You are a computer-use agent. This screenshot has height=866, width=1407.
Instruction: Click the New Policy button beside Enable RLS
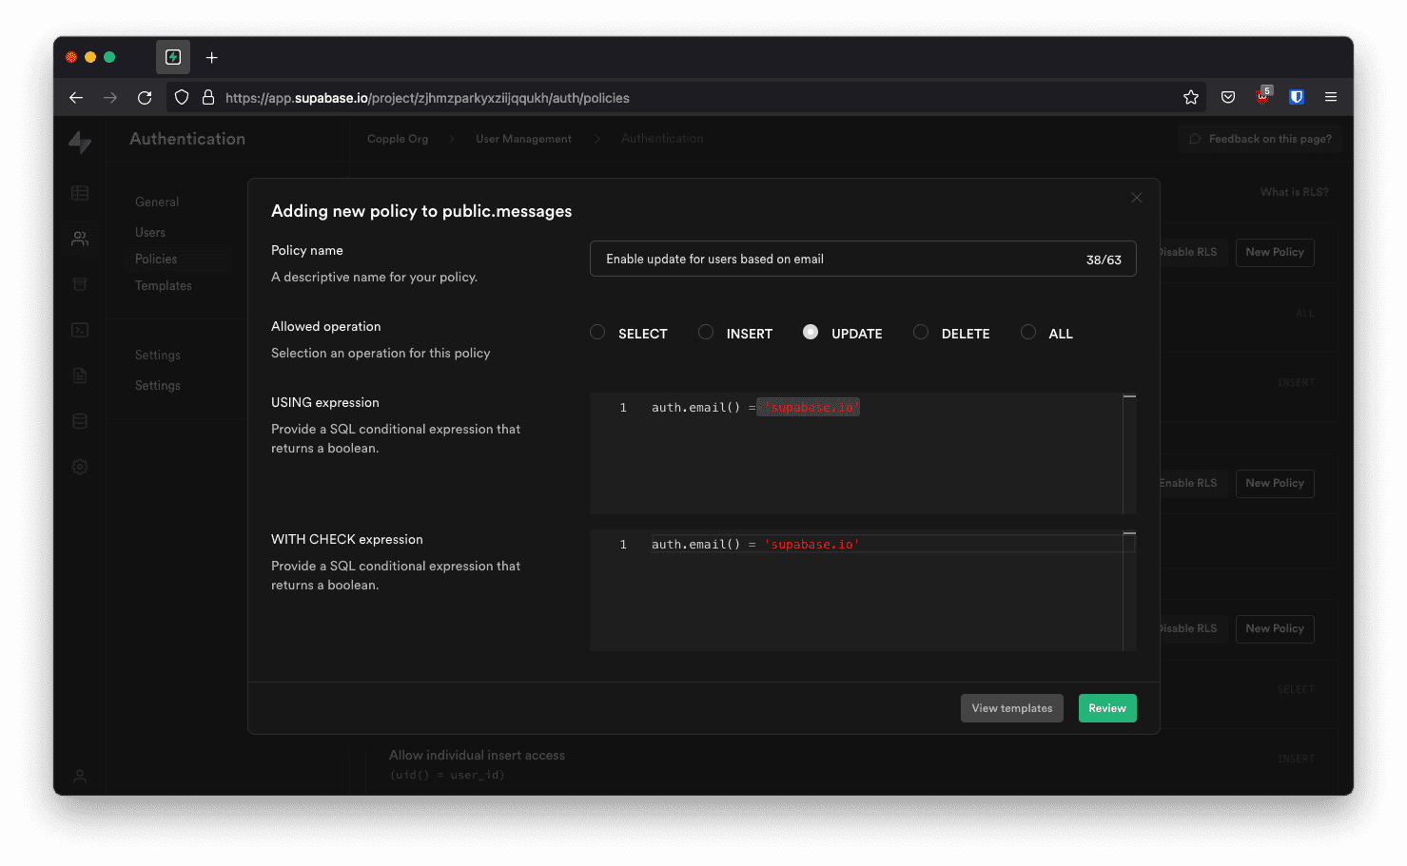[1275, 483]
